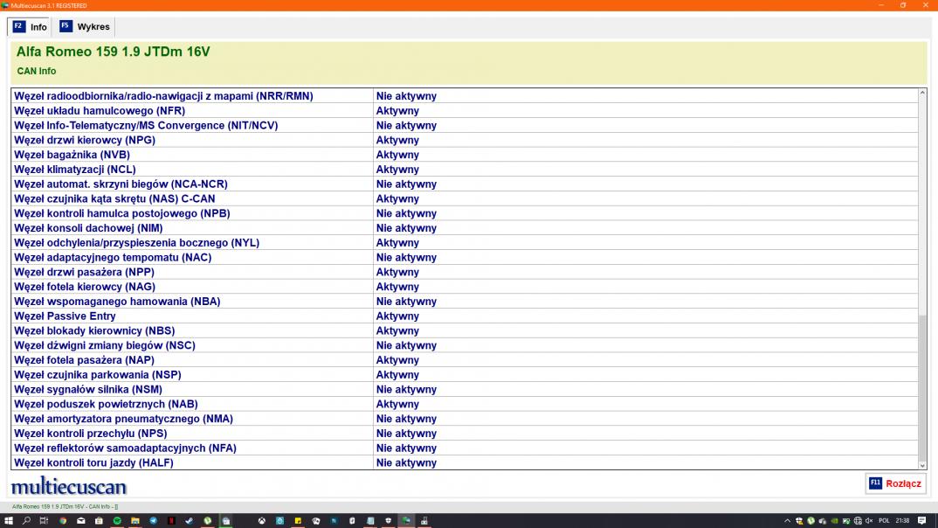Image resolution: width=938 pixels, height=528 pixels.
Task: Click the list scrollbar up arrow
Action: 922,93
